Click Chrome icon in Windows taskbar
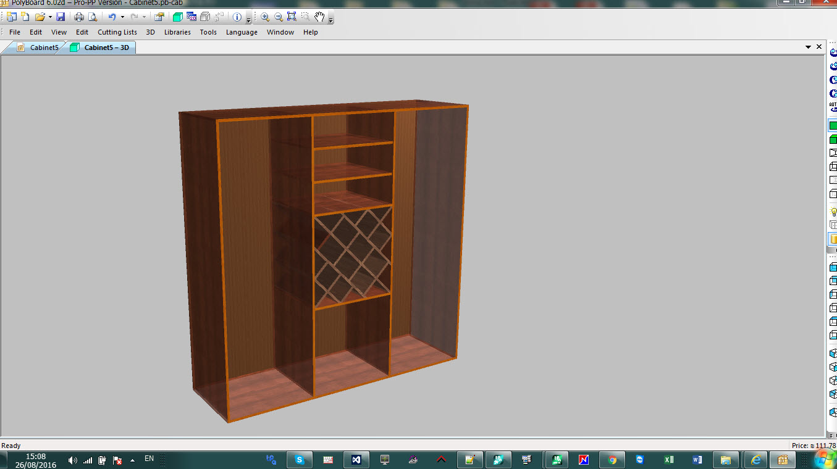Screen dimensions: 837x469 pos(612,460)
